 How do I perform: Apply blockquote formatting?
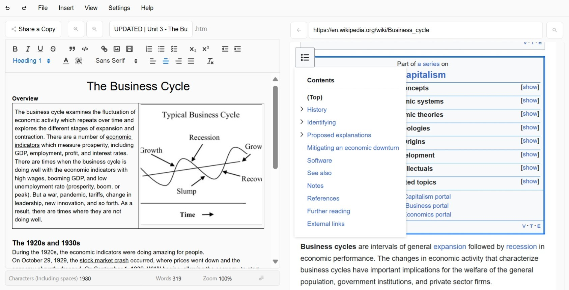click(72, 49)
